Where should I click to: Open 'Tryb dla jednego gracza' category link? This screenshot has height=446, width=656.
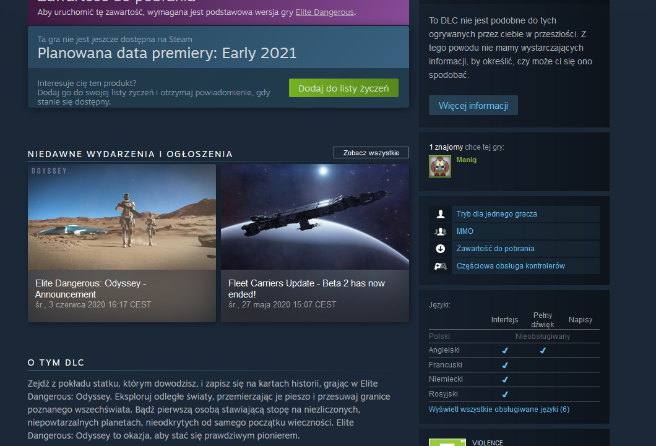click(496, 214)
